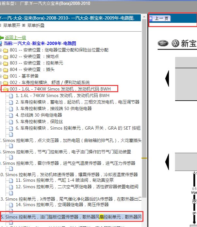Open page 13. λ传感器 尾气催化净化器
Image resolution: width=197 pixels, height=227 pixels.
71,199
